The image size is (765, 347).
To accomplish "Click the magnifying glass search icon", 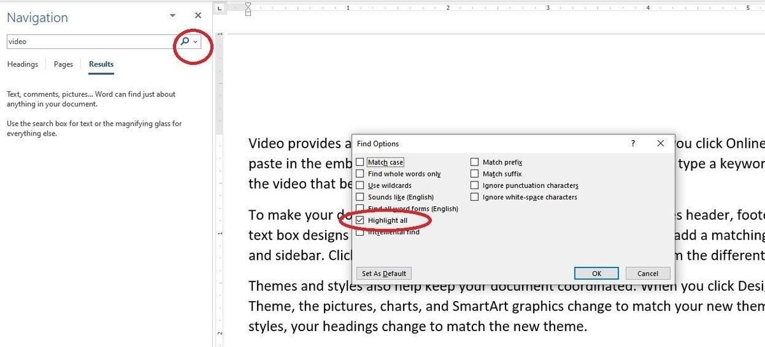I will tap(184, 41).
